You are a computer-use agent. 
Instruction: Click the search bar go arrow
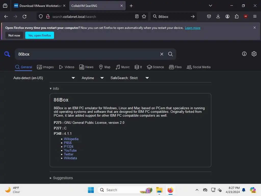(193, 17)
